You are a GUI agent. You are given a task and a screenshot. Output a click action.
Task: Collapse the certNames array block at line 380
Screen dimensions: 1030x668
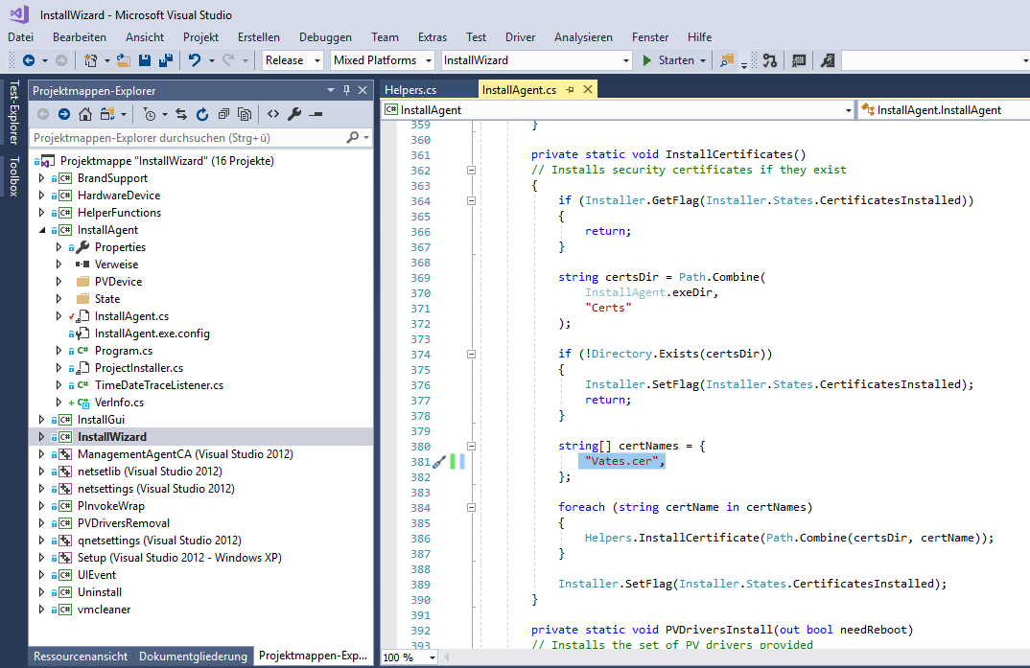[x=471, y=447]
